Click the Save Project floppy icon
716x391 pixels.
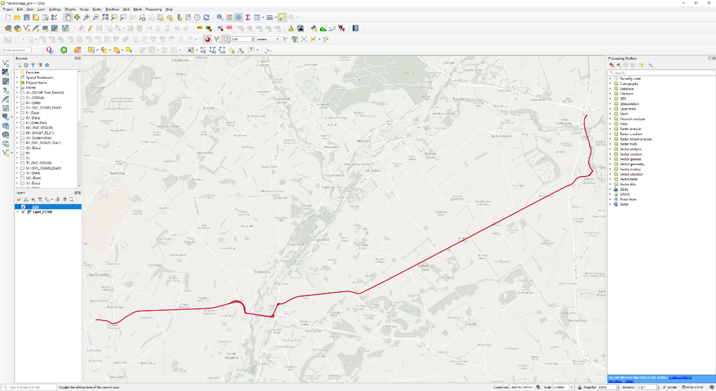26,18
